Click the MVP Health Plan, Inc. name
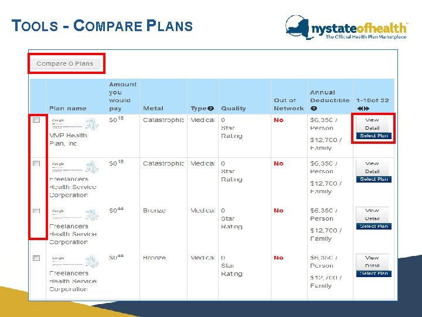422x317 pixels. click(68, 139)
